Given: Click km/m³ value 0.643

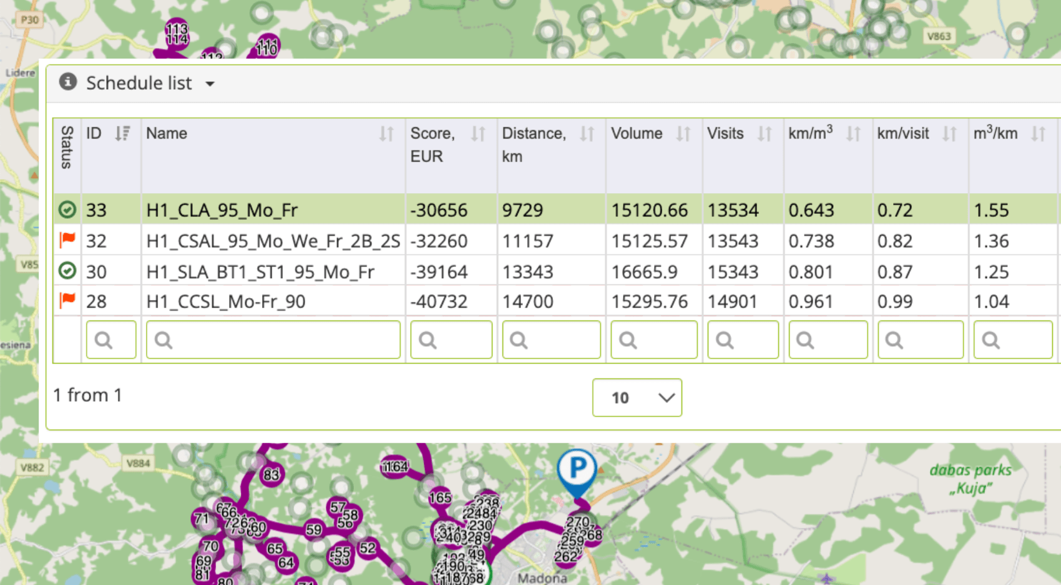Looking at the screenshot, I should [811, 210].
